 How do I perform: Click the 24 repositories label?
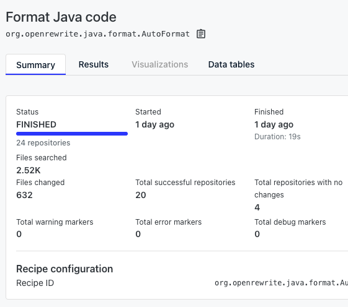(x=43, y=143)
